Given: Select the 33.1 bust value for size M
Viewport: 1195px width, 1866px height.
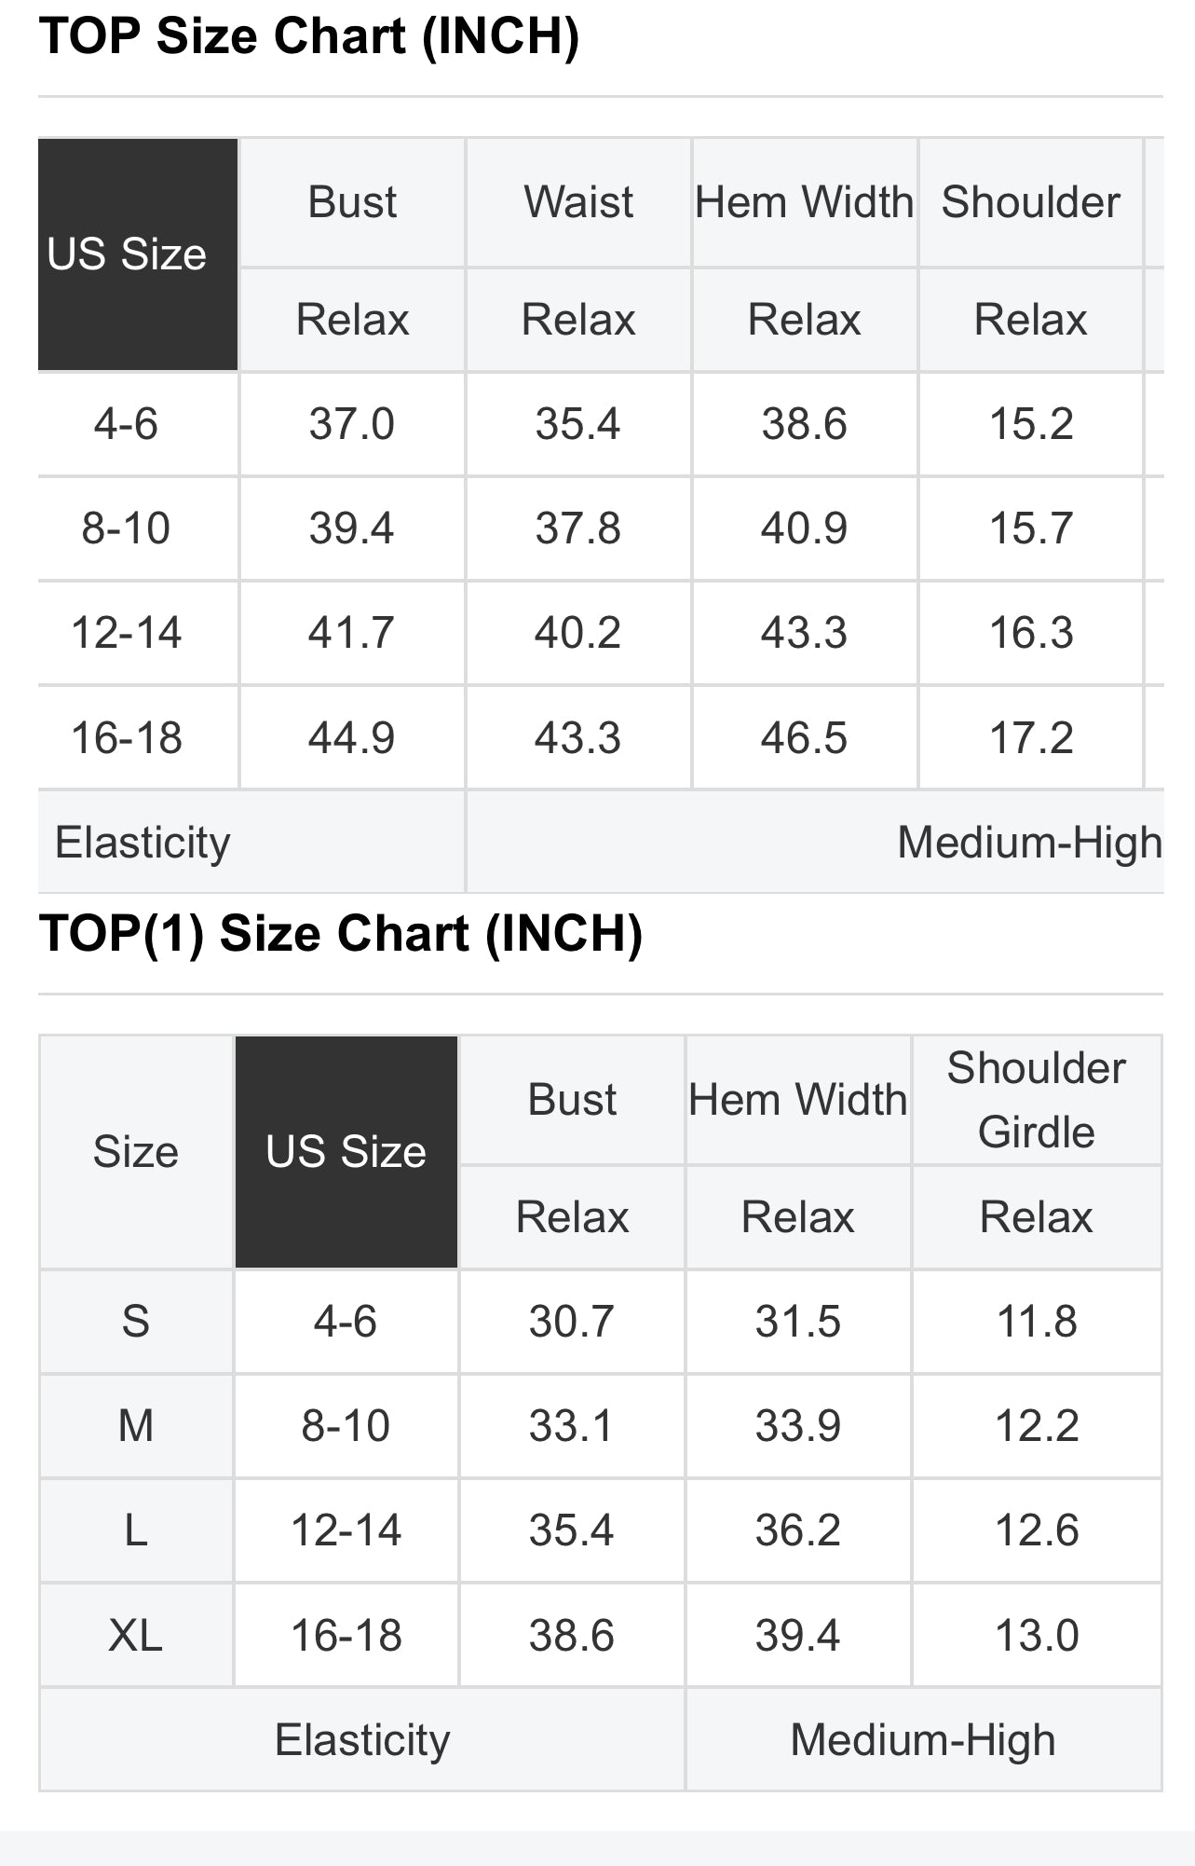Looking at the screenshot, I should 571,1426.
